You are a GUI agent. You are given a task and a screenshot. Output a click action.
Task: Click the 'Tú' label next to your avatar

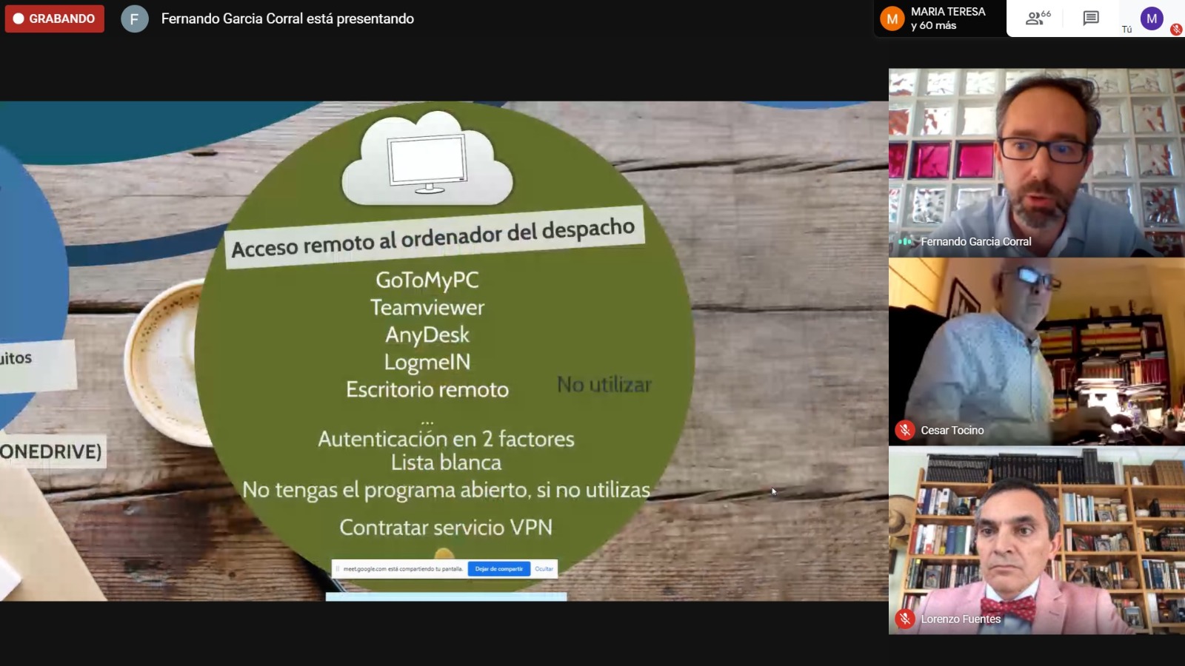point(1126,30)
